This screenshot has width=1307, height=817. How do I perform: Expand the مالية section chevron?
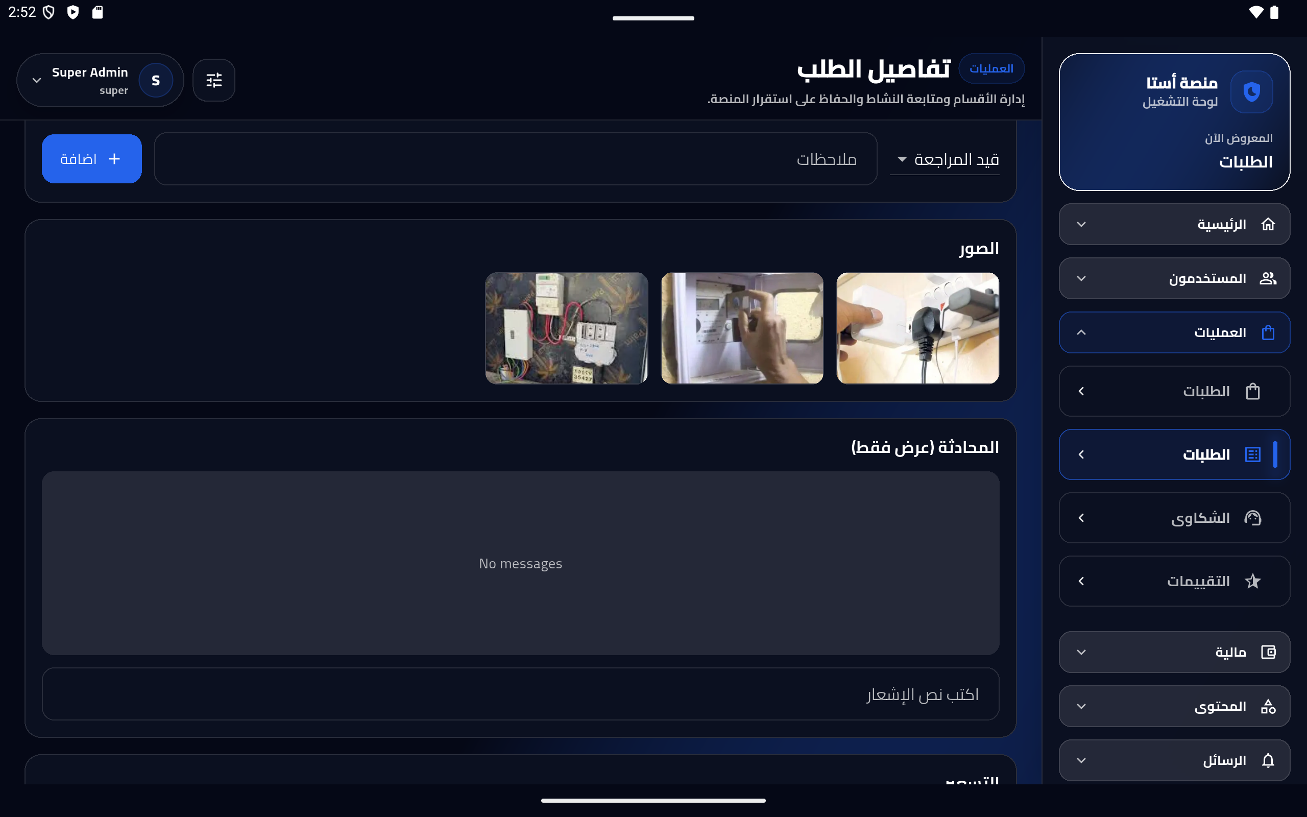point(1081,652)
